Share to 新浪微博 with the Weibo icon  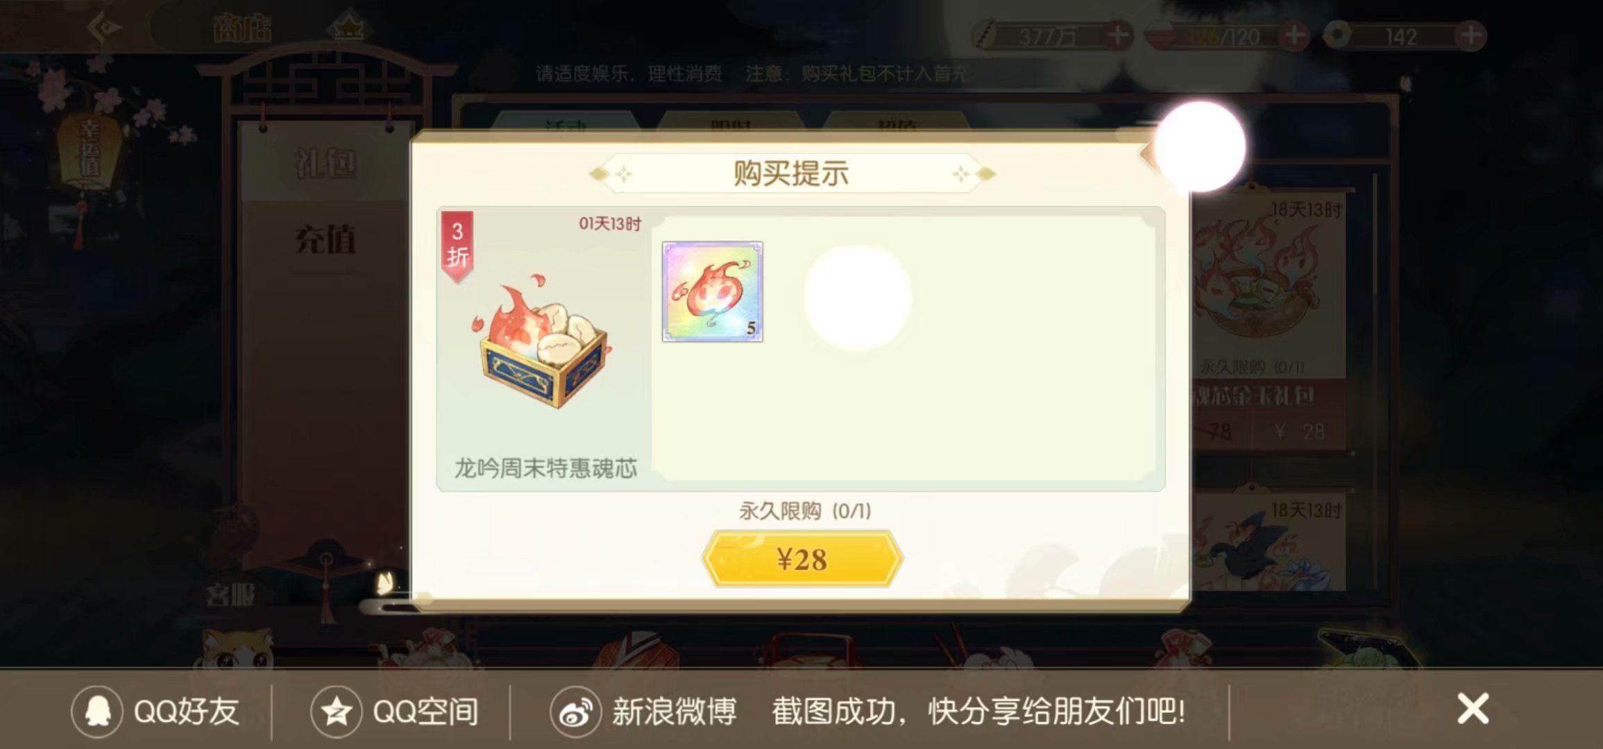(x=575, y=712)
